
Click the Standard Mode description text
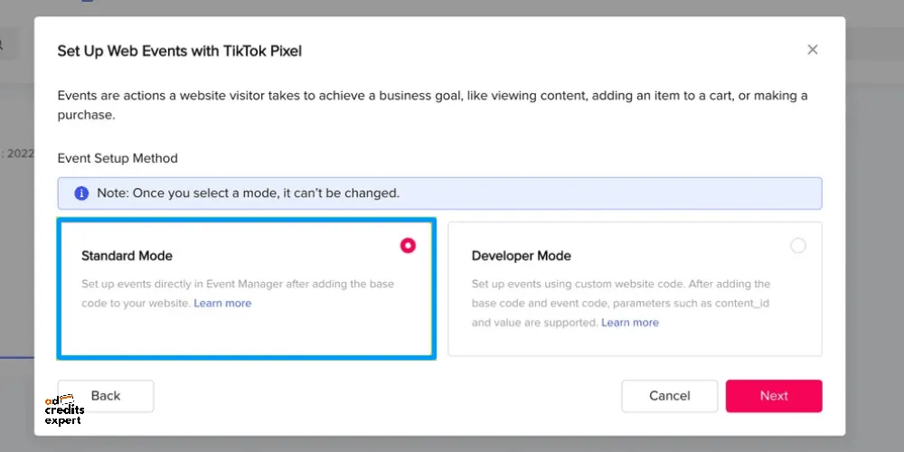click(x=238, y=294)
